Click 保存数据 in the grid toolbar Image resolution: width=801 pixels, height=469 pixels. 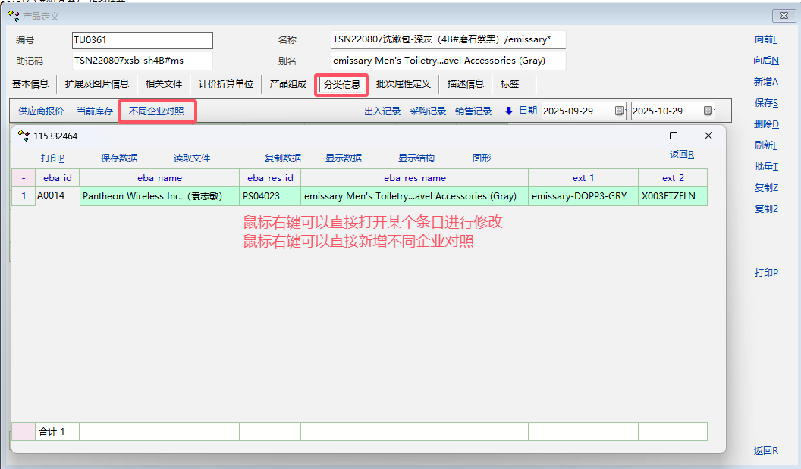tap(119, 158)
